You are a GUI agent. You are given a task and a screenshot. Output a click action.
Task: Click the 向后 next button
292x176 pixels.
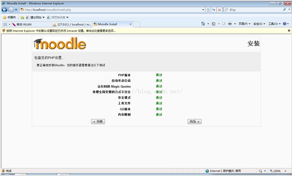click(x=194, y=121)
